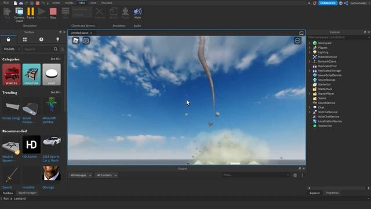Viewport: 371px width, 209px height.
Task: Click the red Stop button
Action: point(53,13)
